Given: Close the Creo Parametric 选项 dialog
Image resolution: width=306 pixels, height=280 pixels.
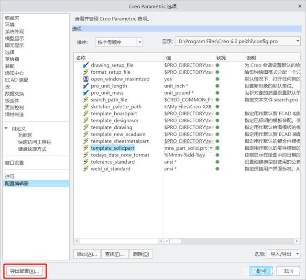Looking at the screenshot, I should click(x=300, y=6).
